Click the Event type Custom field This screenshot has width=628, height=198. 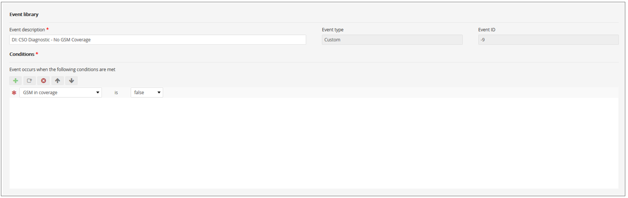[x=392, y=40]
